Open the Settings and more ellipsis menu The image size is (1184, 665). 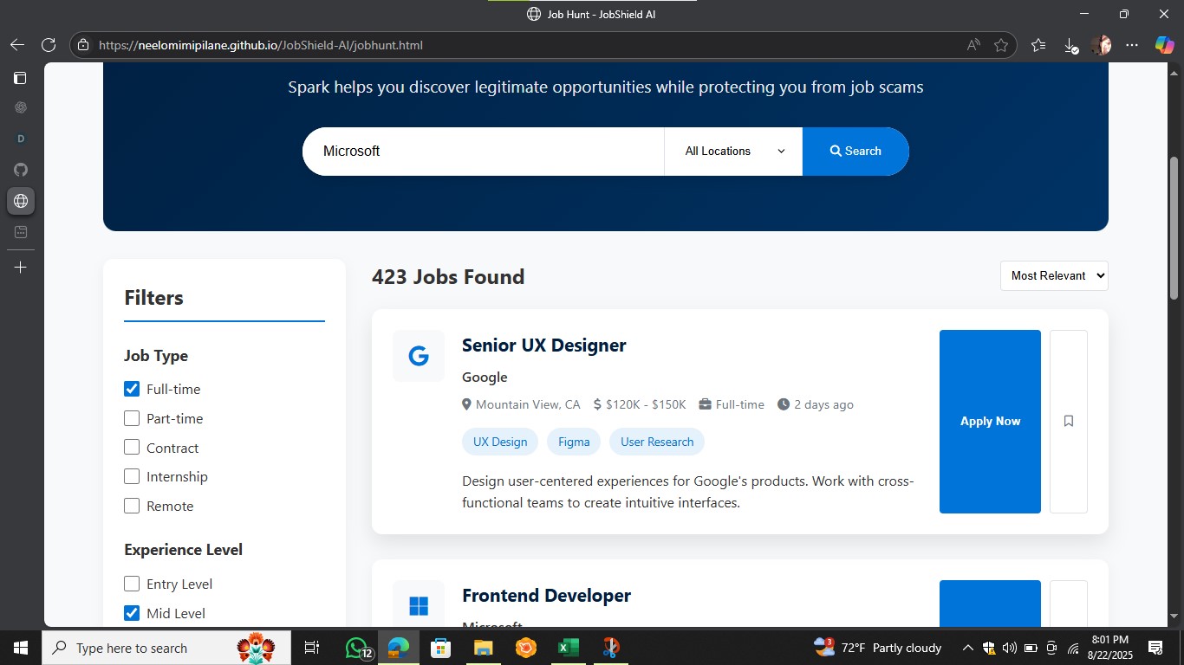point(1132,45)
